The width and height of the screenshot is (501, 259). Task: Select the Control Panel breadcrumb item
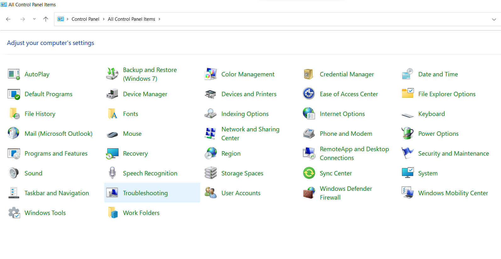pos(85,19)
